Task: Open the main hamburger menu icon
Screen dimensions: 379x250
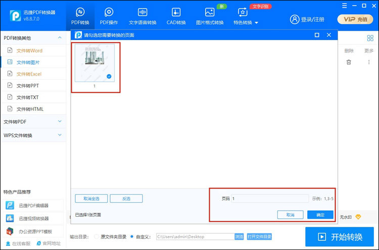Action: [345, 6]
